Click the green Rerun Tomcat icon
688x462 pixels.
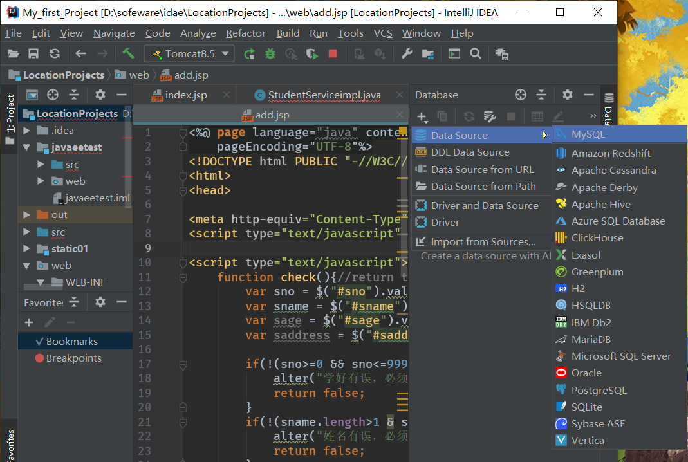[249, 53]
